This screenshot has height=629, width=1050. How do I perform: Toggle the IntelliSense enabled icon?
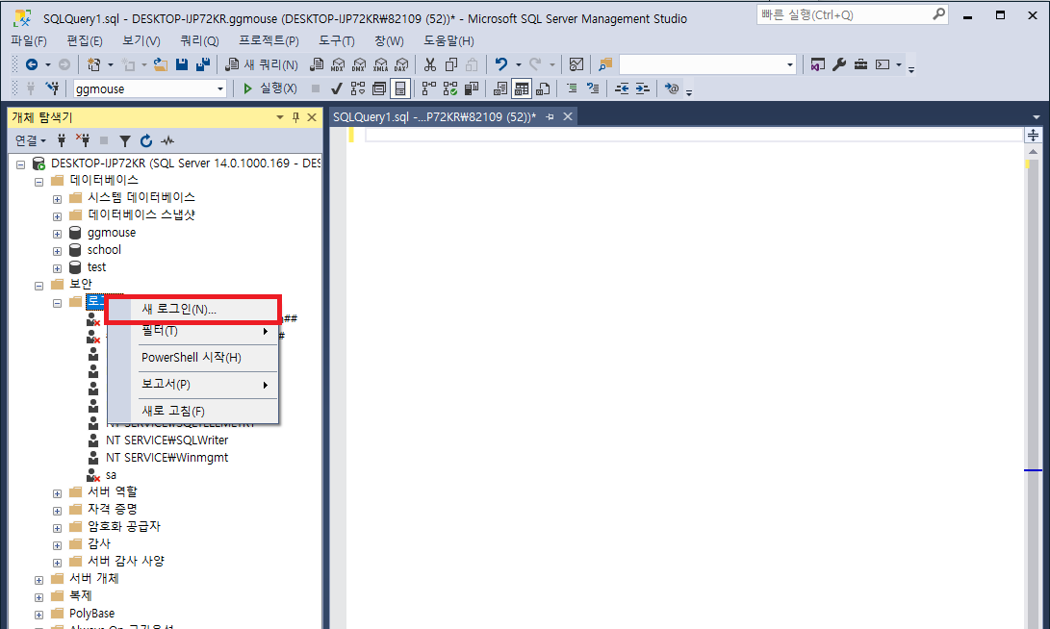coord(399,88)
